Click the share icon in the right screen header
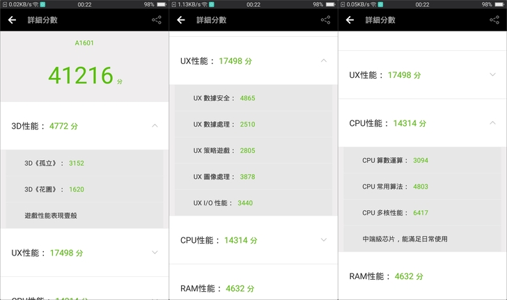Screen dimensions: 507x300 [x=494, y=20]
